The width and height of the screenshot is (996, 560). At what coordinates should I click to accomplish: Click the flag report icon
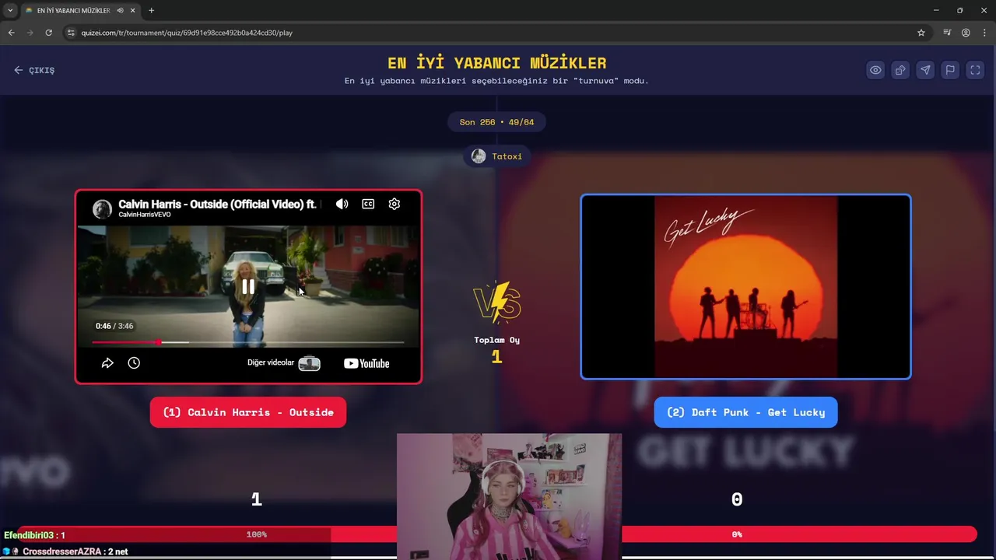(x=950, y=70)
